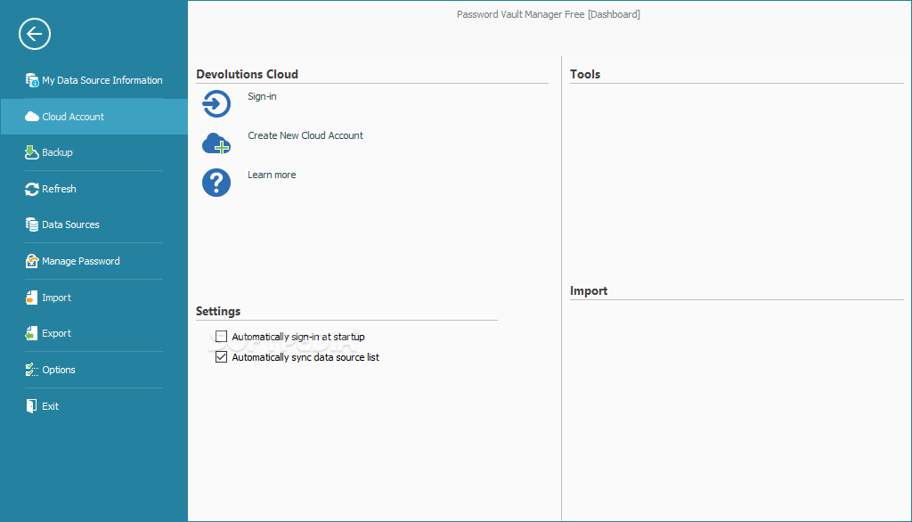This screenshot has width=912, height=522.
Task: Select the Cloud Account menu item
Action: tap(94, 117)
